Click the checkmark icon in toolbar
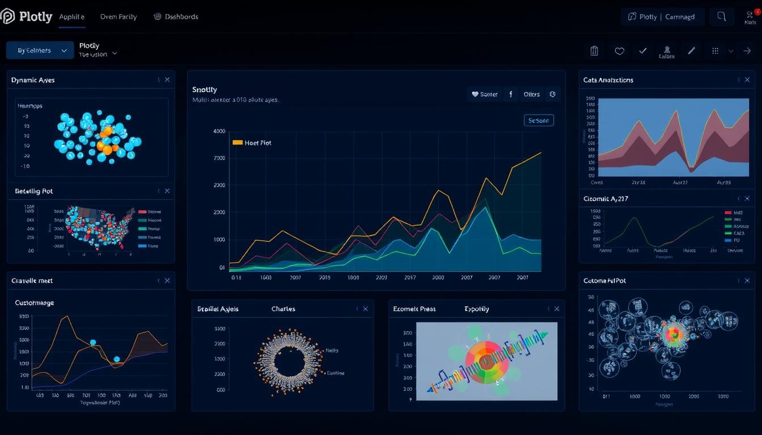The height and width of the screenshot is (435, 762). tap(643, 51)
